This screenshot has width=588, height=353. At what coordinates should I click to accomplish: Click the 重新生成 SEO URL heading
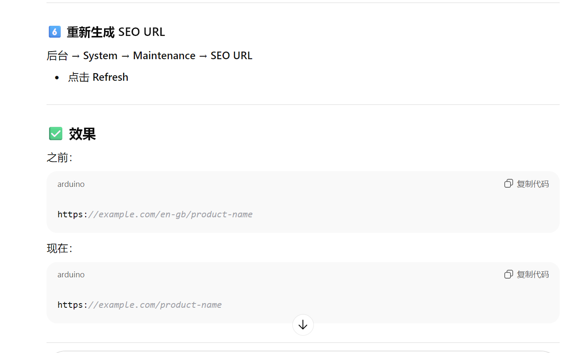[x=115, y=32]
